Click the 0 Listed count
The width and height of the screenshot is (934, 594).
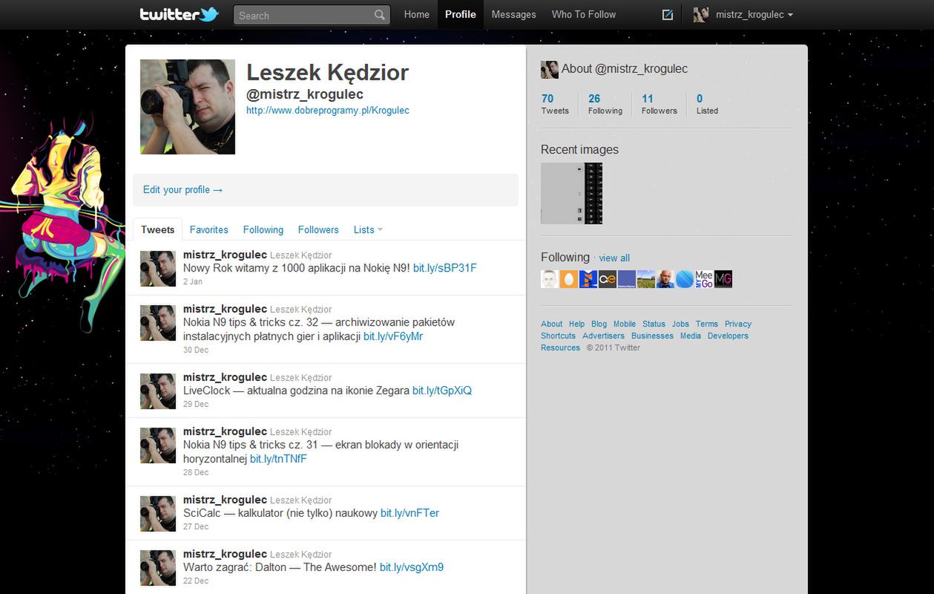[707, 104]
